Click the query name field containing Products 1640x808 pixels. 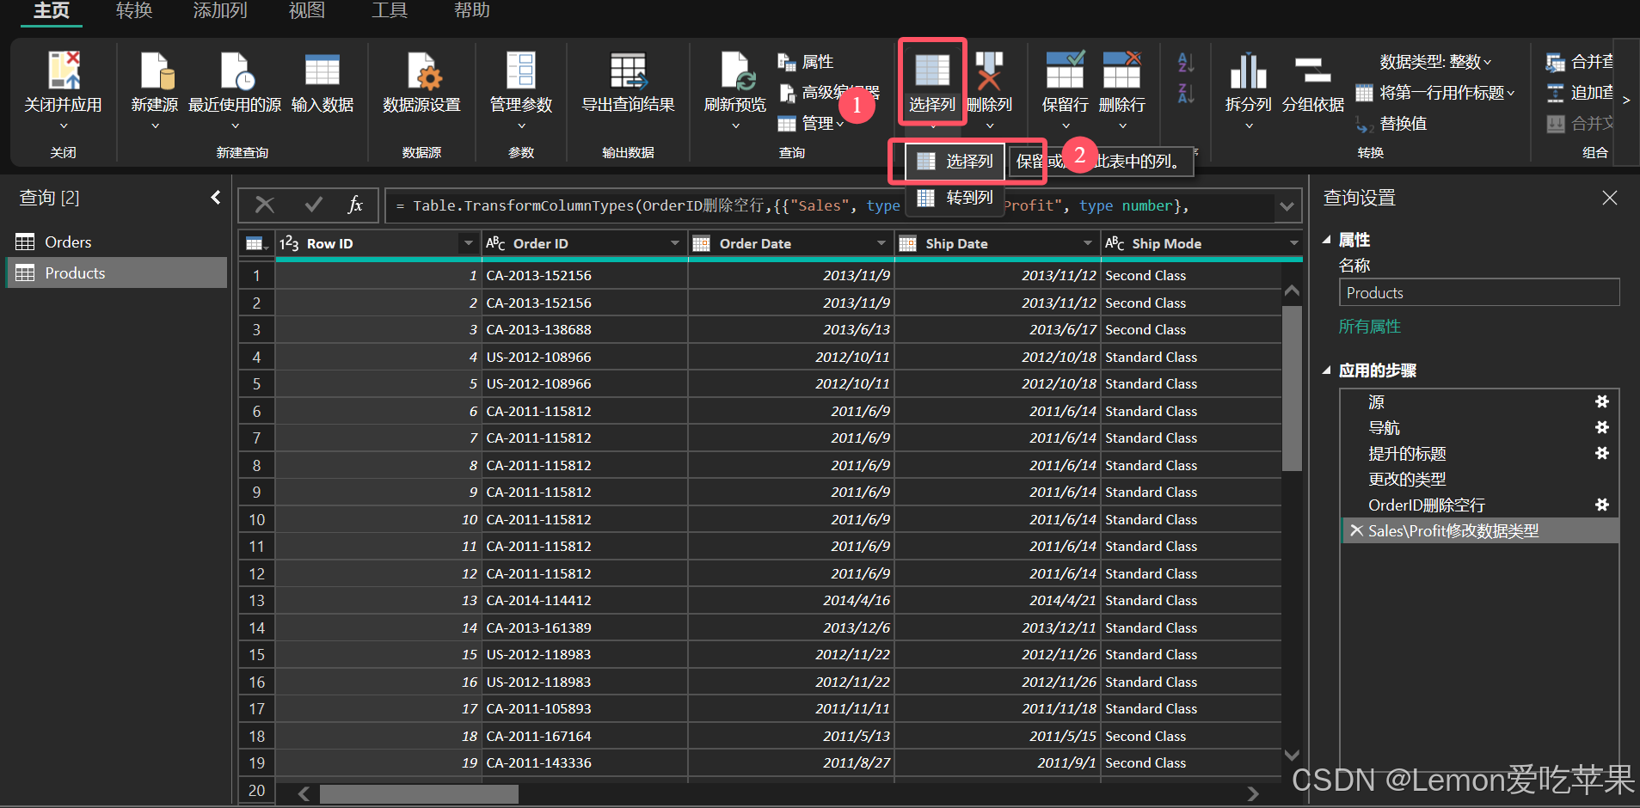tap(1479, 293)
